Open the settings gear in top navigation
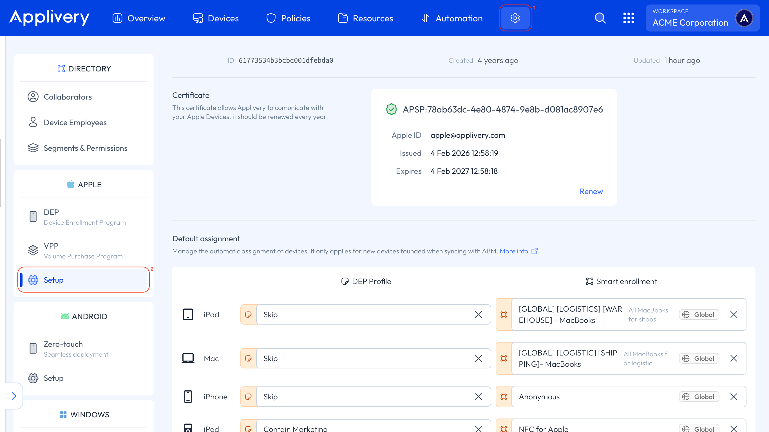 (x=515, y=18)
